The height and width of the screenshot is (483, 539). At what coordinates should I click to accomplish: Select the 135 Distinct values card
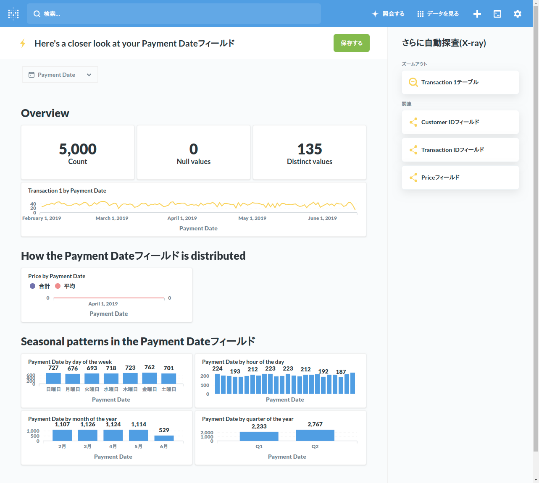[x=310, y=152]
